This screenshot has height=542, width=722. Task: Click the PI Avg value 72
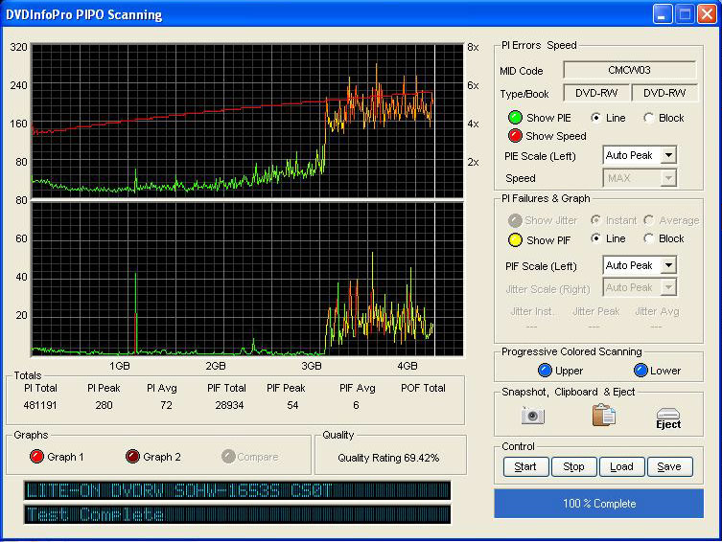tap(166, 405)
